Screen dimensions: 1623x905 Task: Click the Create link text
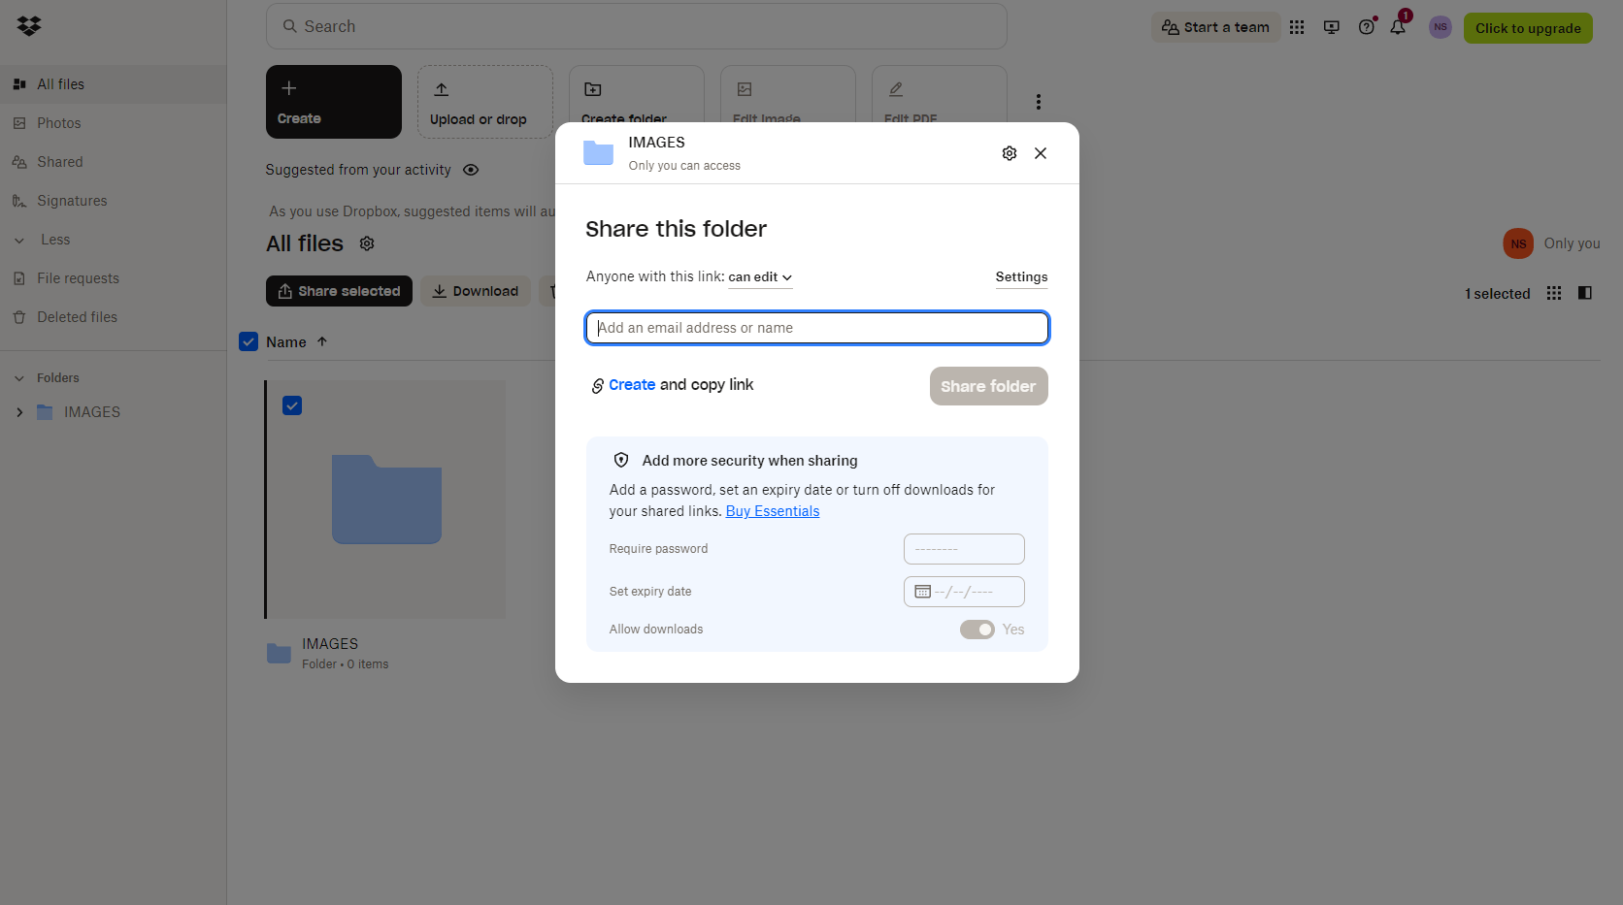tap(632, 385)
